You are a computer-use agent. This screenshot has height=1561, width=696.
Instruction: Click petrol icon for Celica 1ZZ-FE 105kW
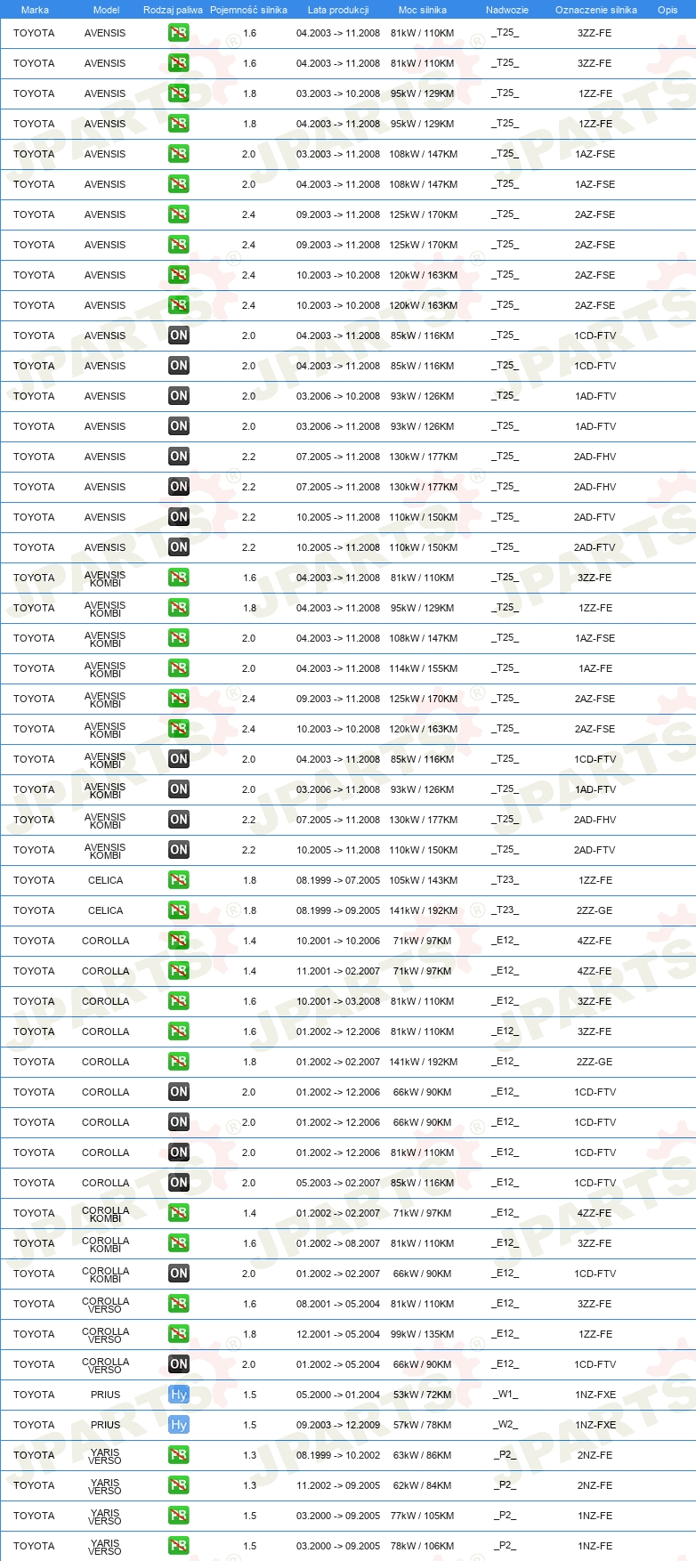(x=178, y=880)
